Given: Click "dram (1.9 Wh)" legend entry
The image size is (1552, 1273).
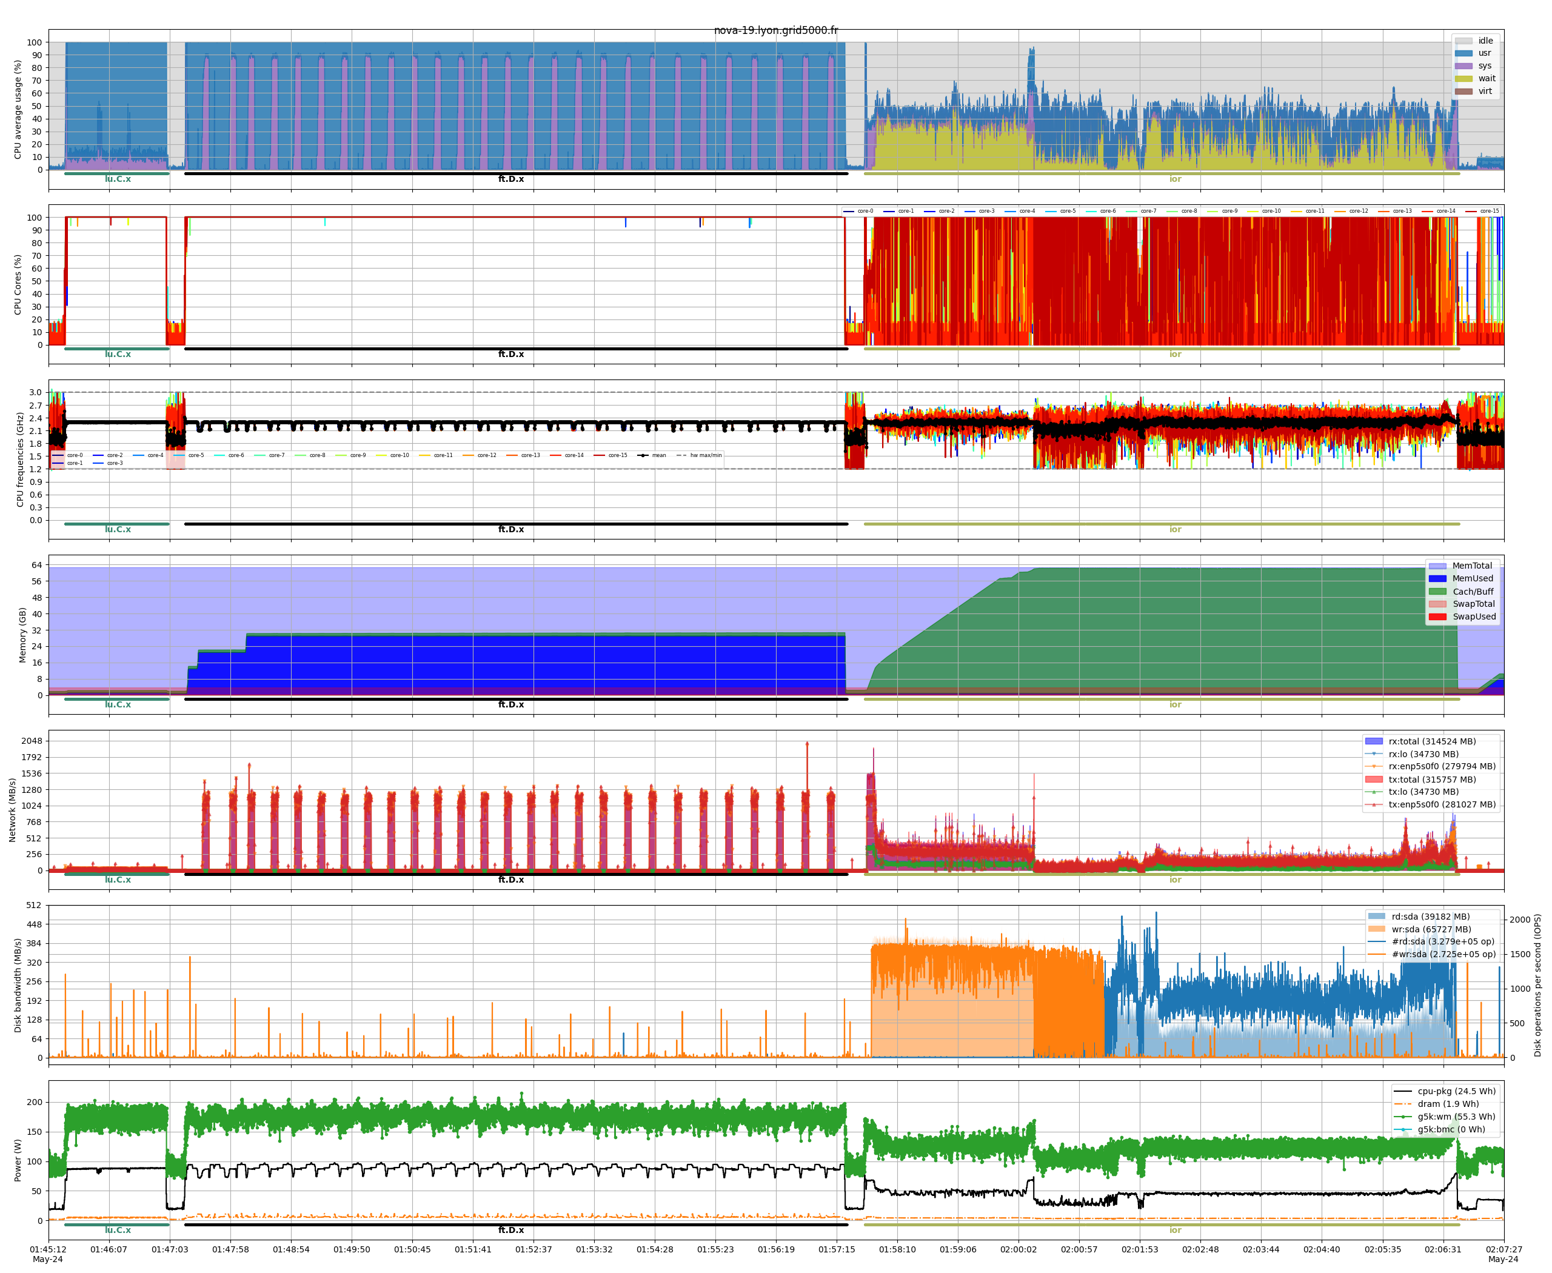Looking at the screenshot, I should 1448,1104.
